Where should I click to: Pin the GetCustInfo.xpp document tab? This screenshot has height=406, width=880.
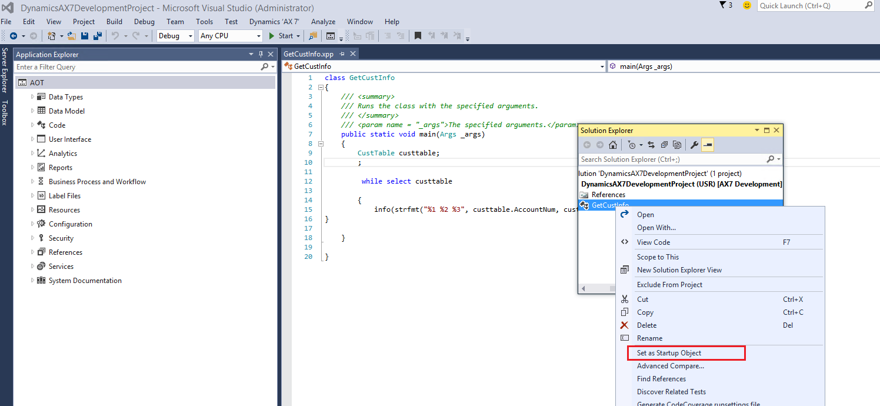click(x=342, y=54)
